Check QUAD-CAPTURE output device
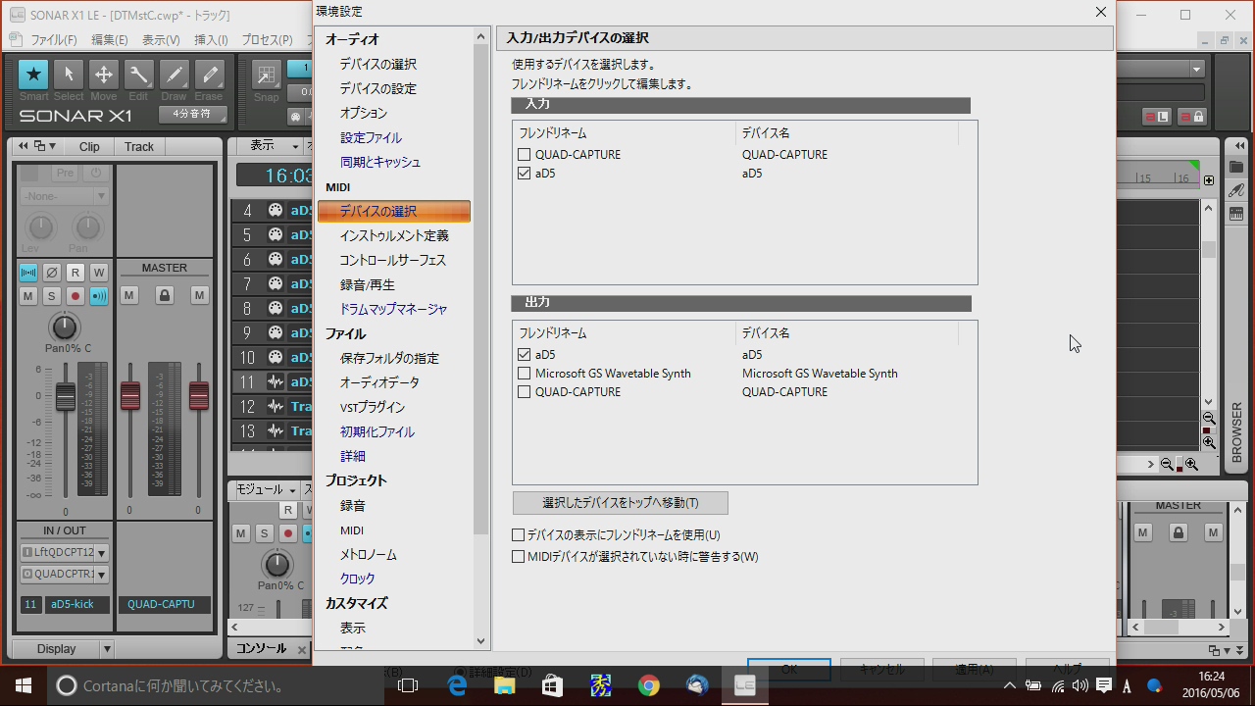 [524, 391]
